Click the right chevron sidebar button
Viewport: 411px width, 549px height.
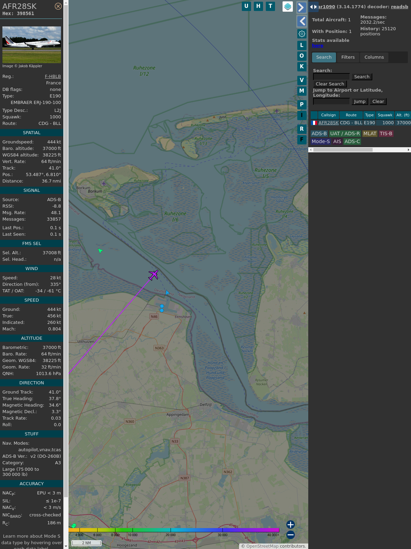[x=301, y=8]
